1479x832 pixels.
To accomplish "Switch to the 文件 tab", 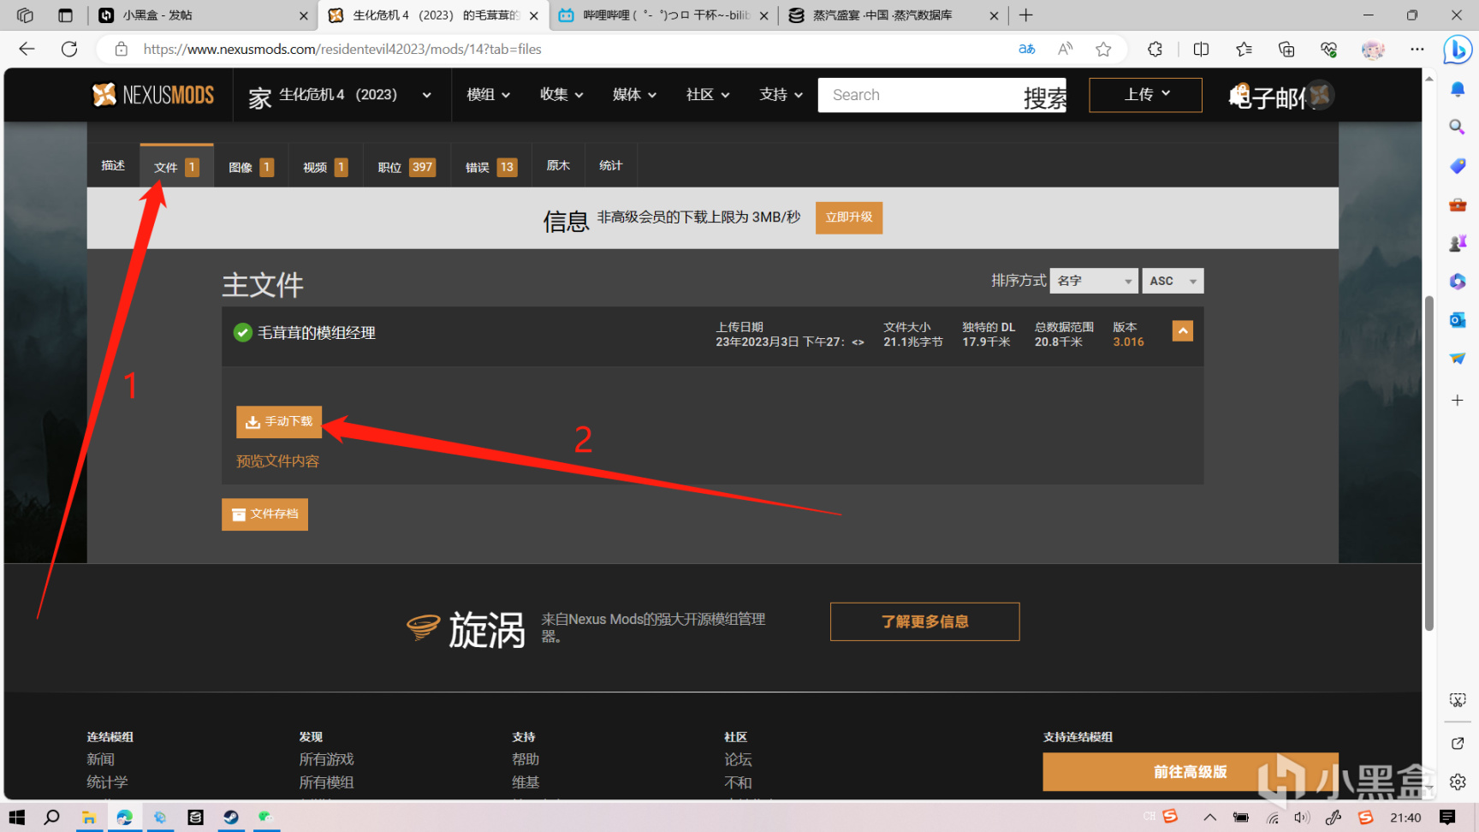I will click(x=176, y=166).
